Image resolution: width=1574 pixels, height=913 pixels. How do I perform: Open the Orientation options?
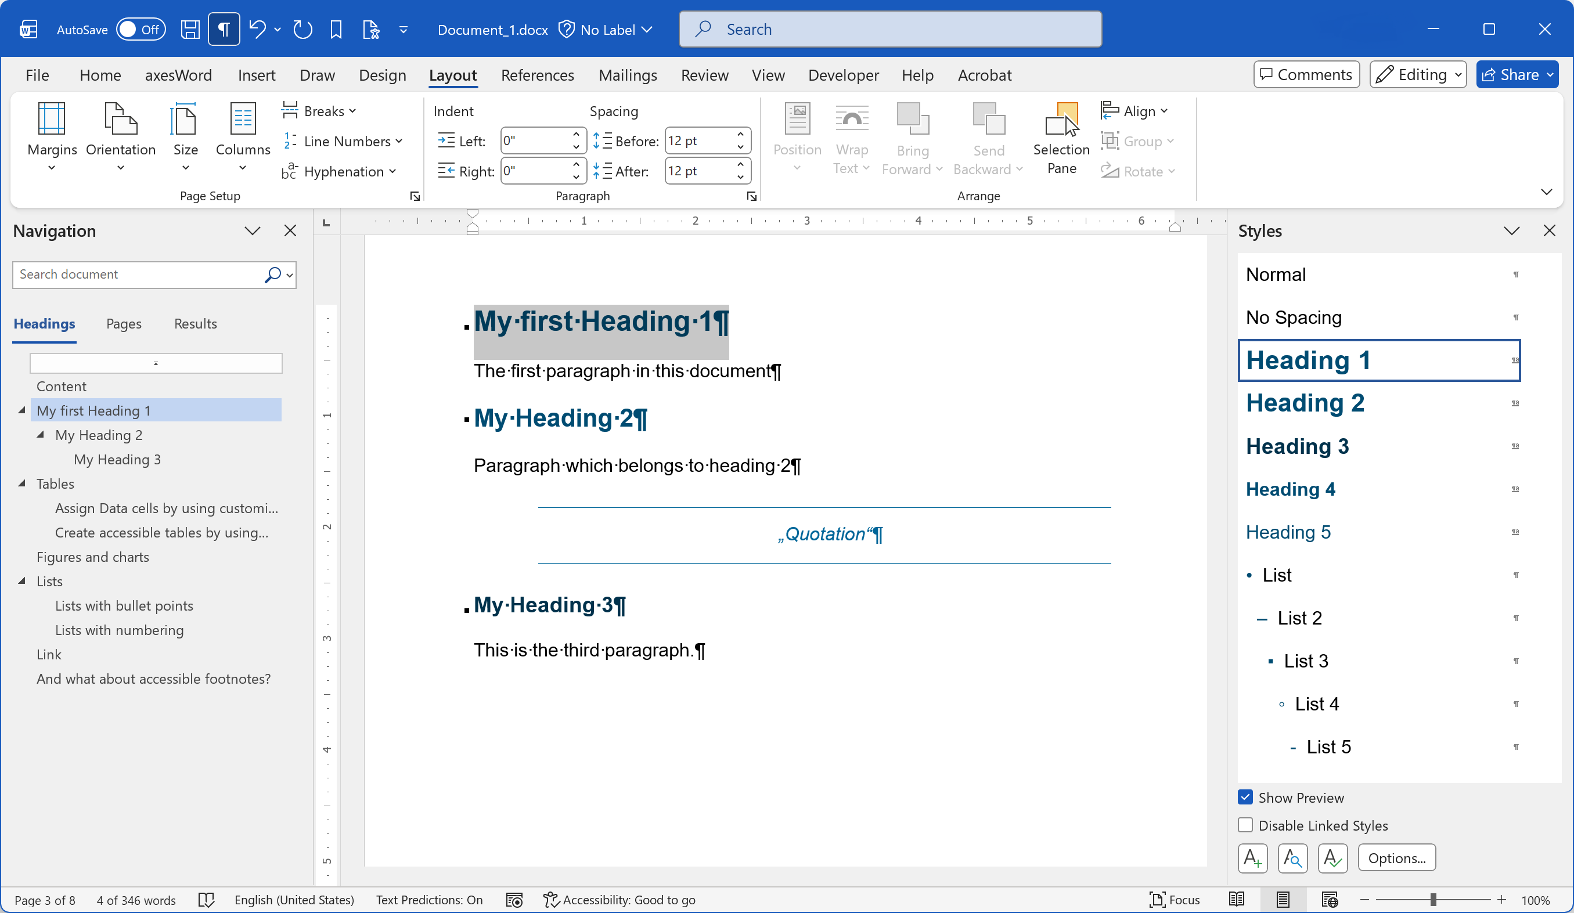(x=121, y=136)
